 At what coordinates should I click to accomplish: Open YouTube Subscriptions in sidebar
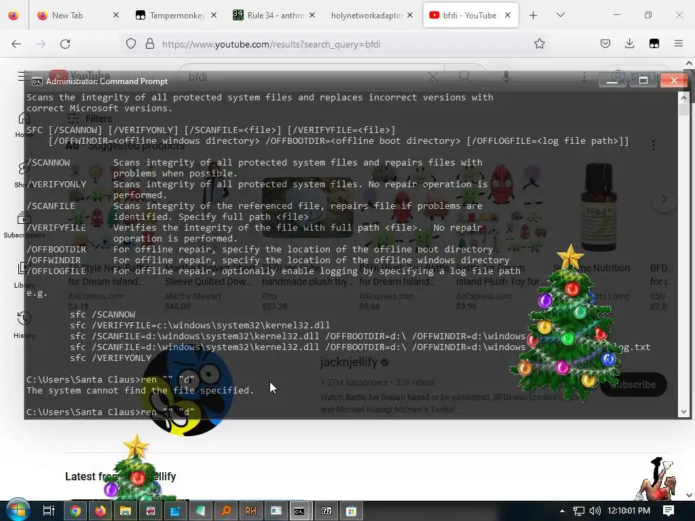[x=24, y=225]
